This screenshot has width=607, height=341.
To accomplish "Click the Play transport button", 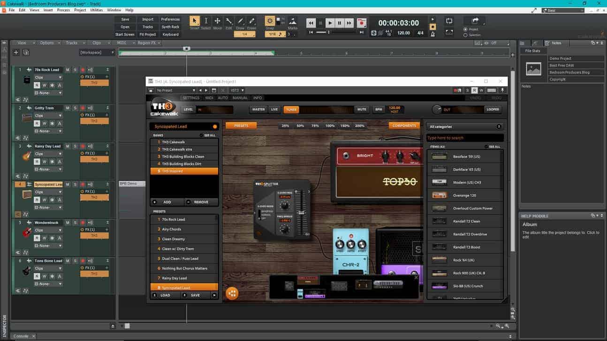I will coord(330,22).
